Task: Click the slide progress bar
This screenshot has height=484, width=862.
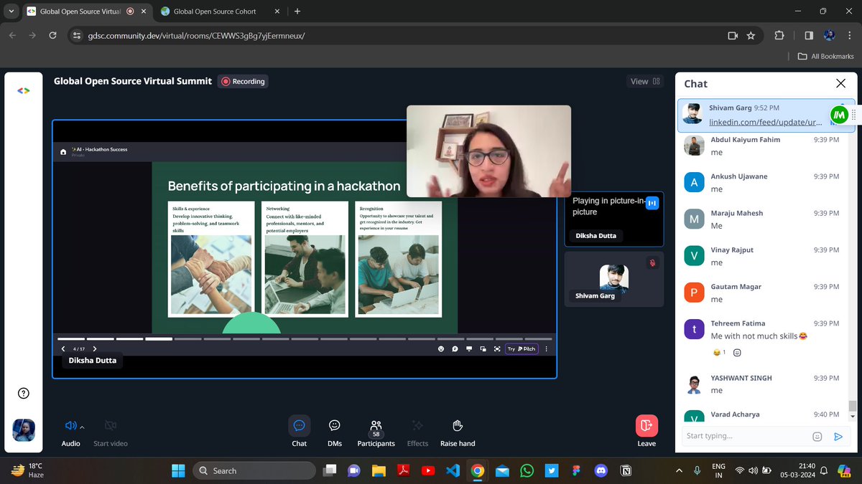Action: click(x=305, y=338)
